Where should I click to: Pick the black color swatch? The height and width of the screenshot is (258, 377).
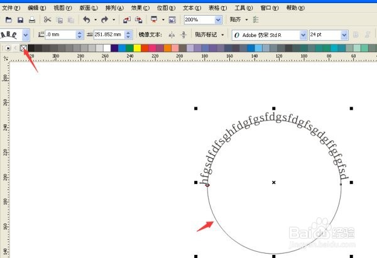click(x=31, y=48)
